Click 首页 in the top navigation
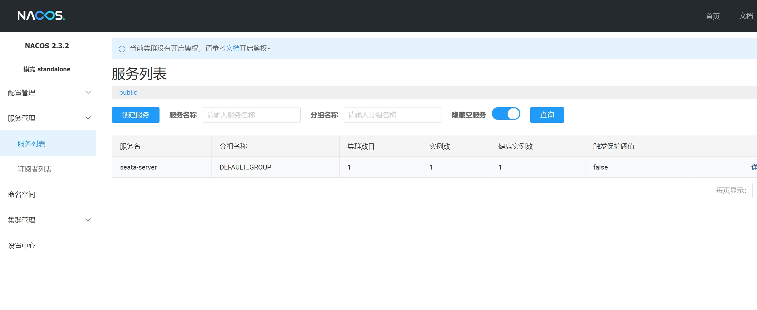Viewport: 757px width, 310px height. 713,16
